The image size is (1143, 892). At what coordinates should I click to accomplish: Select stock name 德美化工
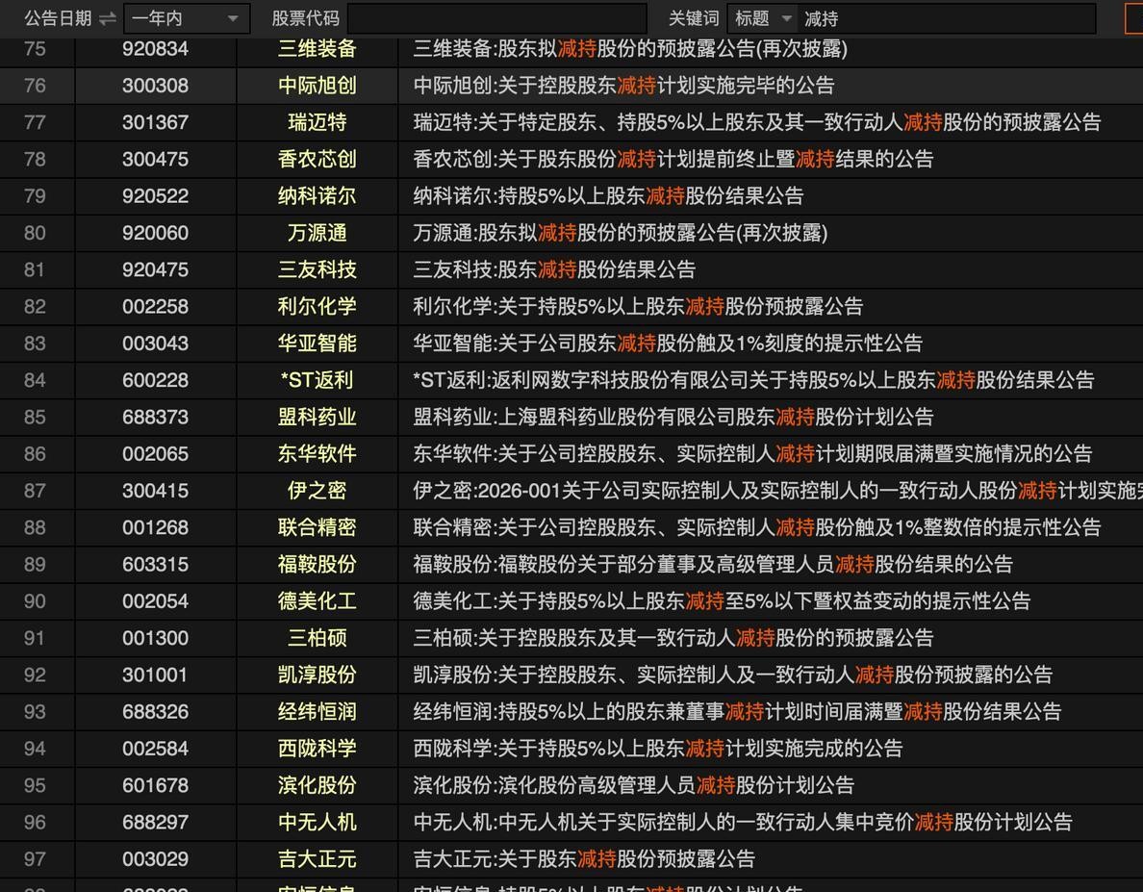(x=317, y=601)
